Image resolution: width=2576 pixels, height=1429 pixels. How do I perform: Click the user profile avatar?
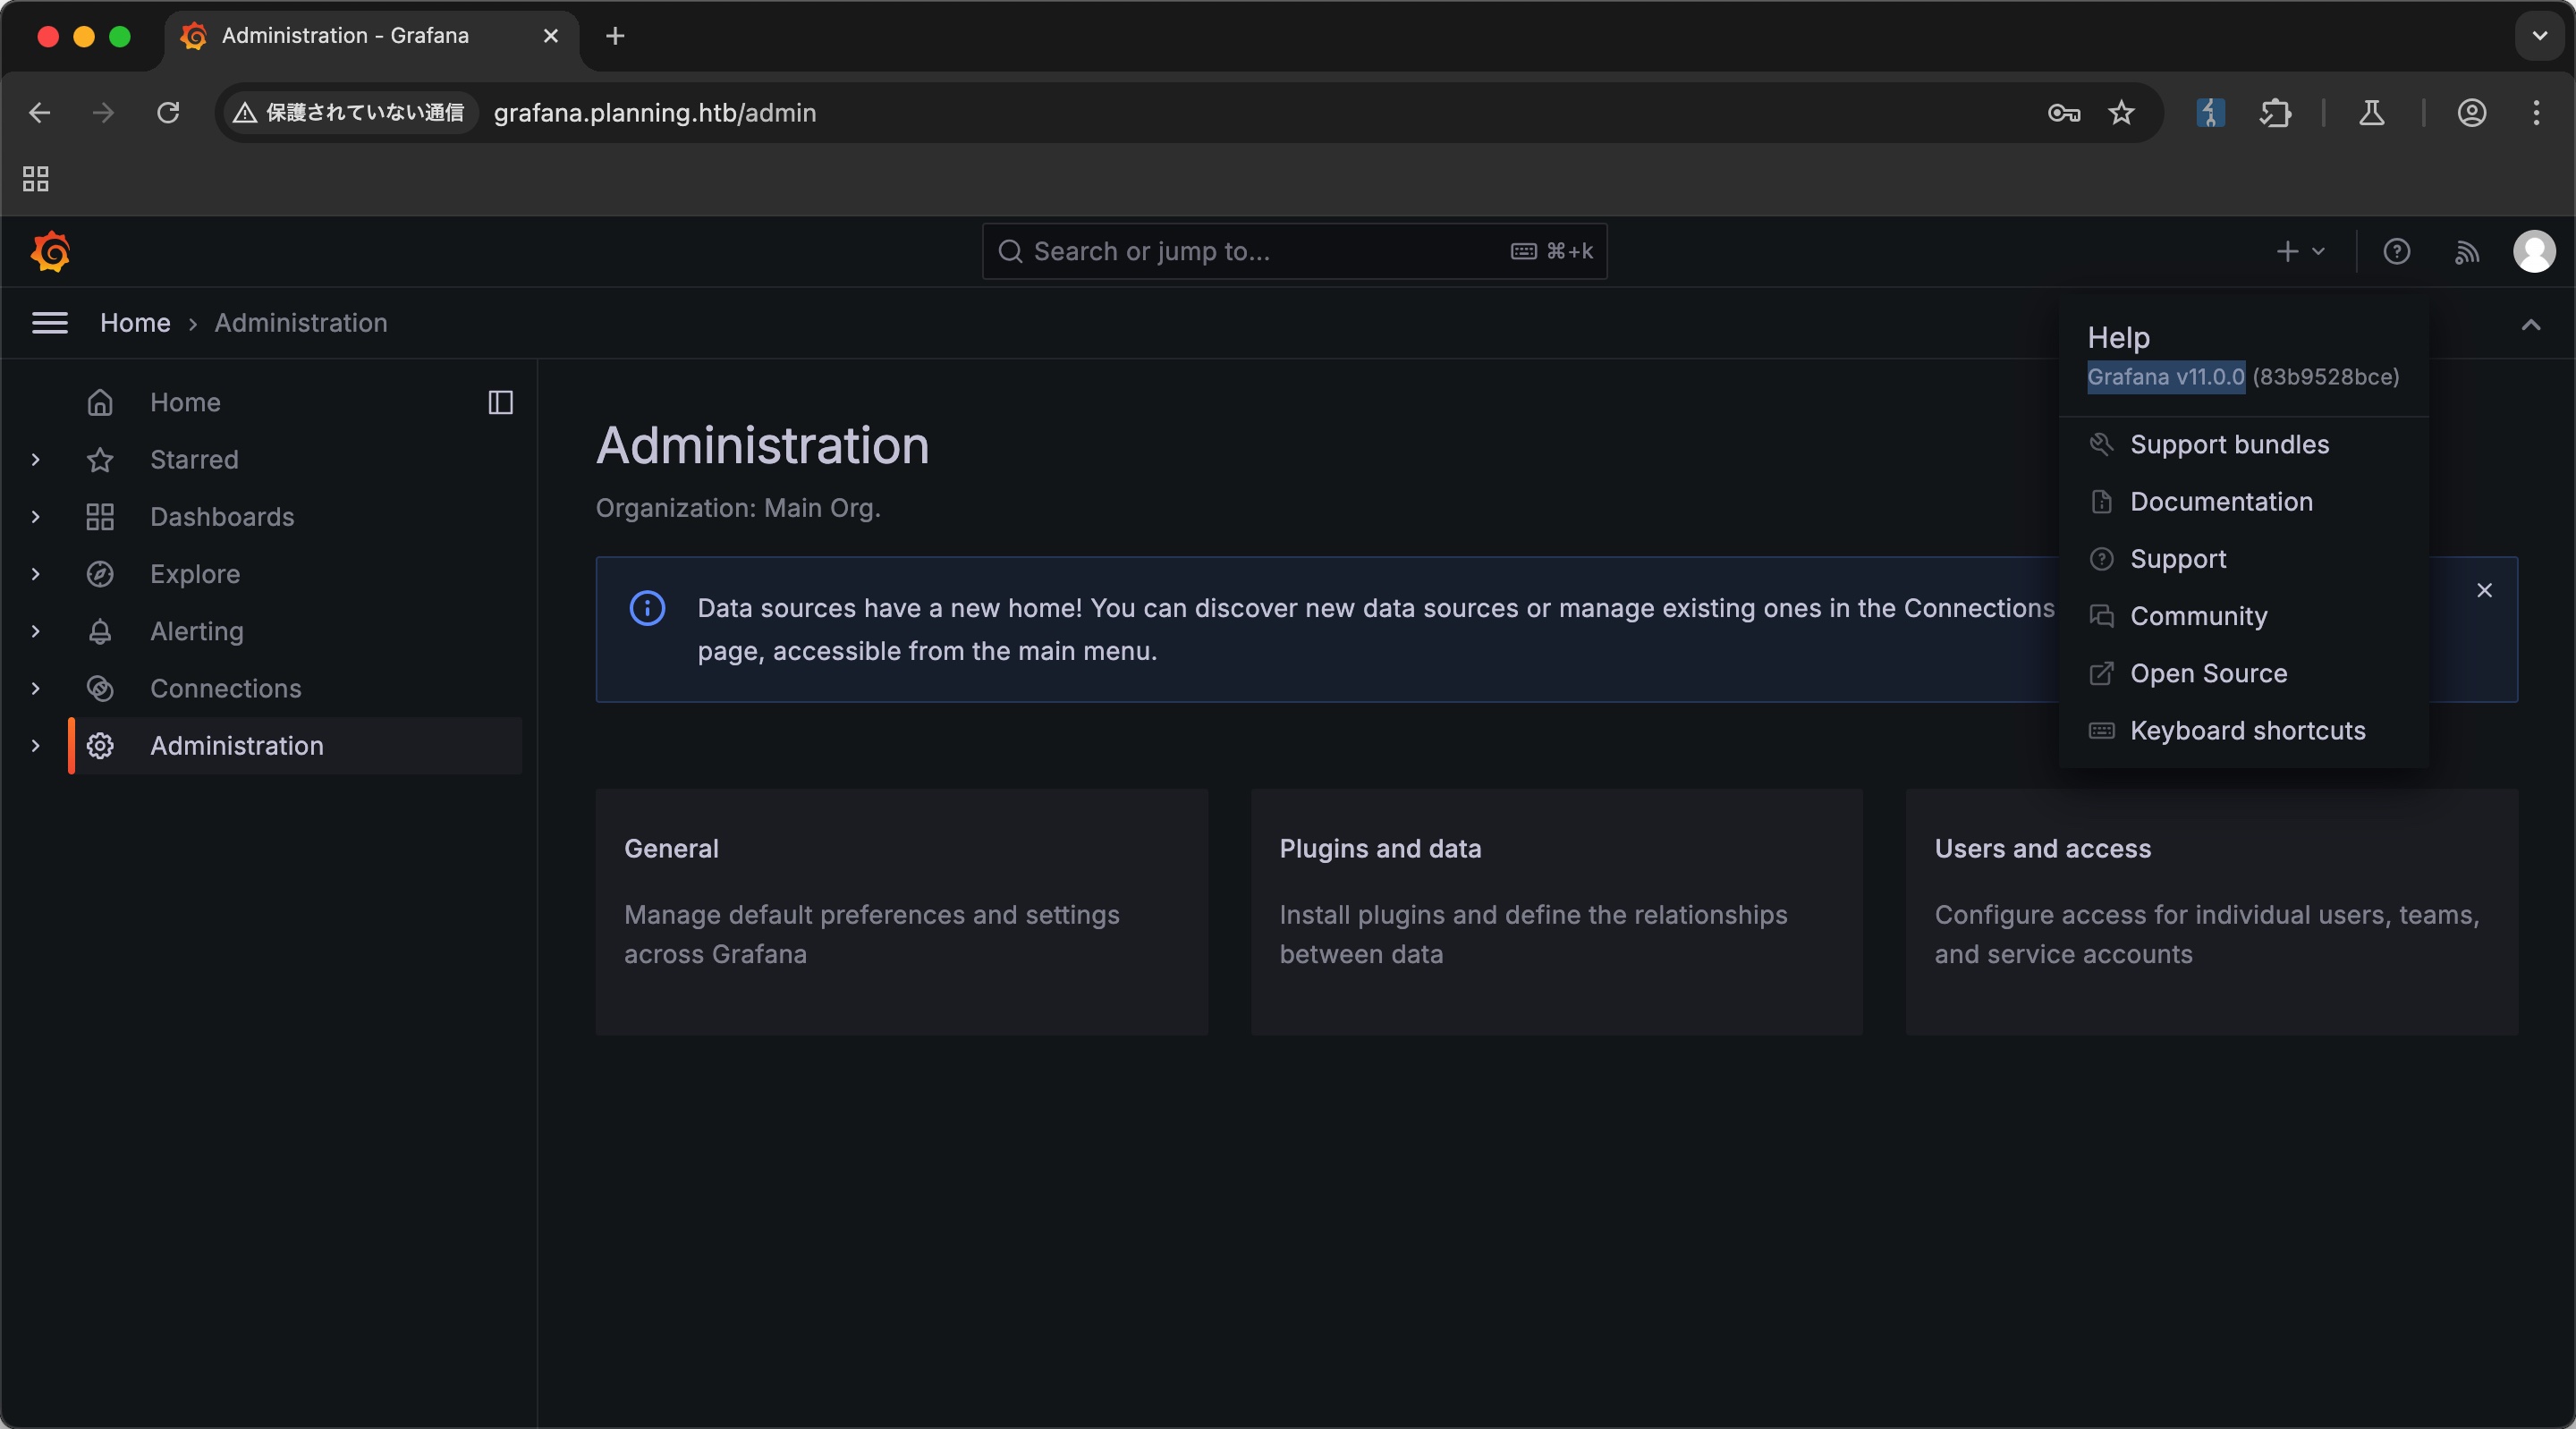pos(2533,251)
